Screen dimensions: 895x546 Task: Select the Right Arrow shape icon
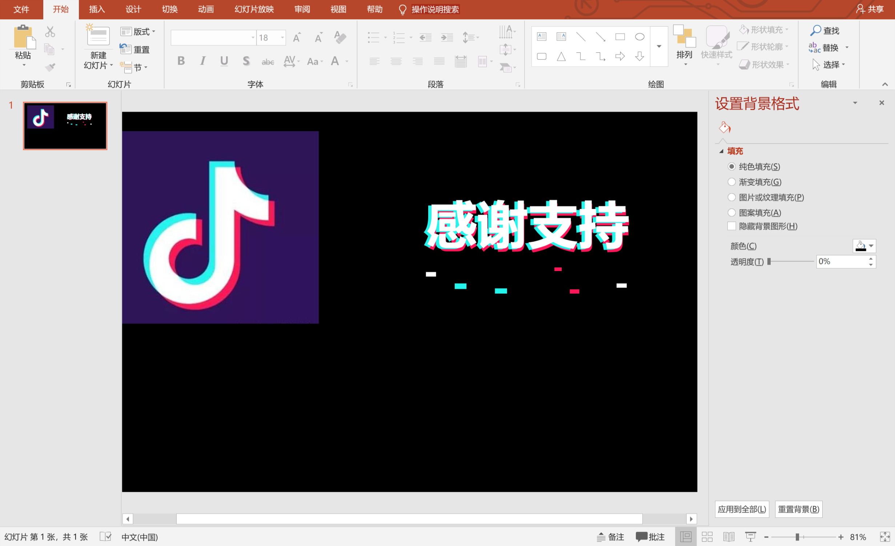coord(620,56)
